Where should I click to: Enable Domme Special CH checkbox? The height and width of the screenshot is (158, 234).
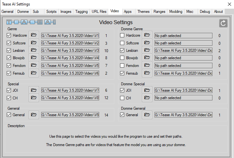pos(122,98)
